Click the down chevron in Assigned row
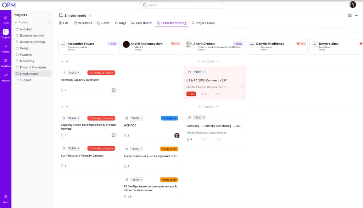This screenshot has height=208, width=363. pos(67,61)
